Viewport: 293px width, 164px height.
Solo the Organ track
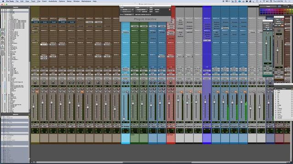pos(151,92)
